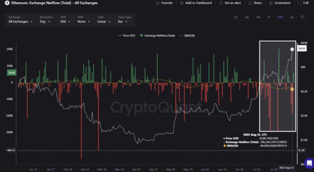Click the Favorite star icon

coord(158,3)
